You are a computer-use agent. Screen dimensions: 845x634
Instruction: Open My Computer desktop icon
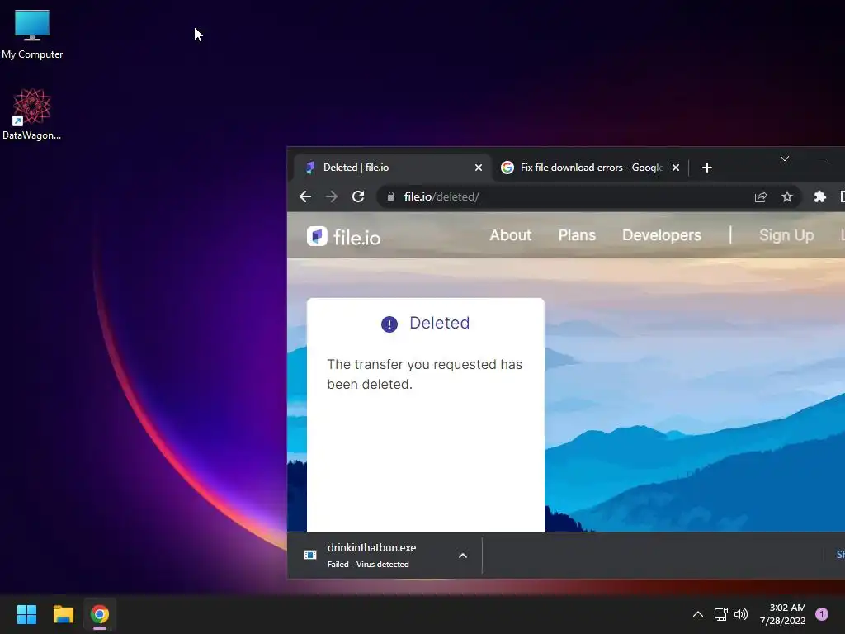32,33
